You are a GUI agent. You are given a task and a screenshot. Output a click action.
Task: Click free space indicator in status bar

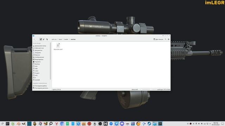click(x=163, y=90)
